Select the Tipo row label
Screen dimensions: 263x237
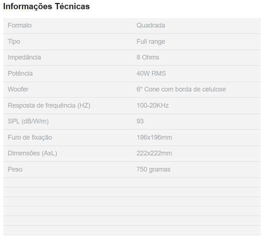click(14, 42)
